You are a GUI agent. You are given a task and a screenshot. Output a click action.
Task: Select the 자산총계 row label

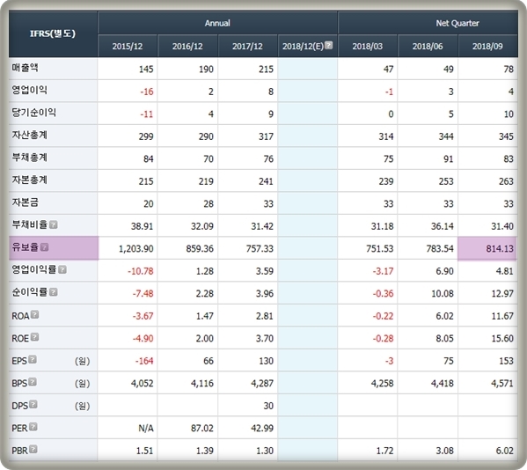(30, 135)
